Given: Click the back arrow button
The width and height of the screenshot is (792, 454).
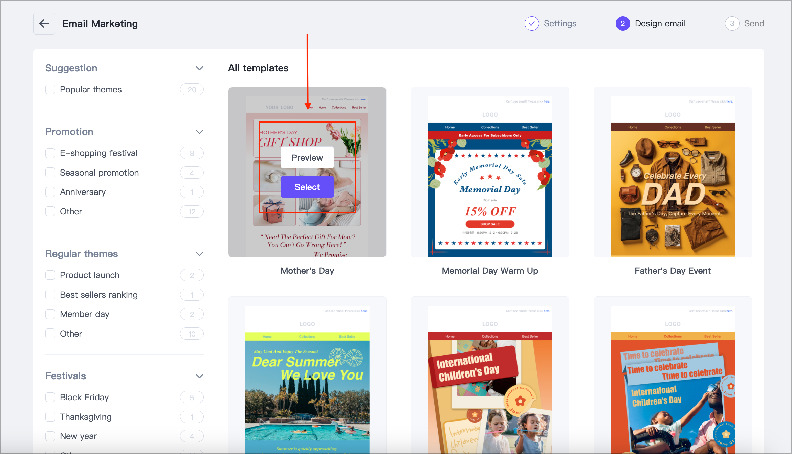Looking at the screenshot, I should tap(44, 23).
